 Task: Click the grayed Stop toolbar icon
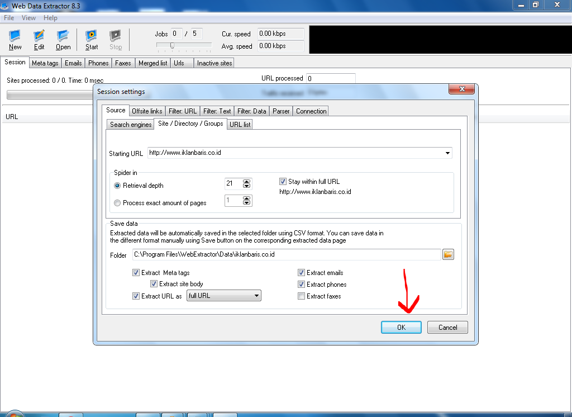tap(116, 40)
